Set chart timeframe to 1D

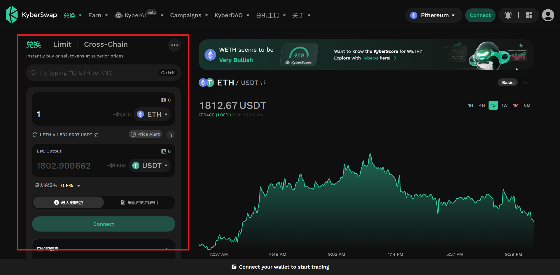493,105
